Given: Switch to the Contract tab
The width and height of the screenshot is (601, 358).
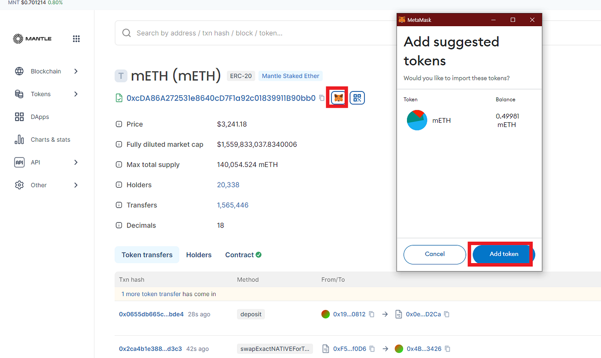Looking at the screenshot, I should [x=243, y=255].
